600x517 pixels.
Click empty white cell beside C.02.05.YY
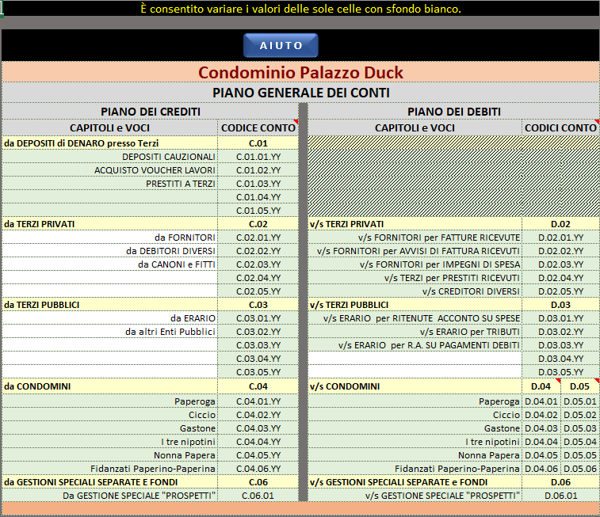[x=110, y=291]
